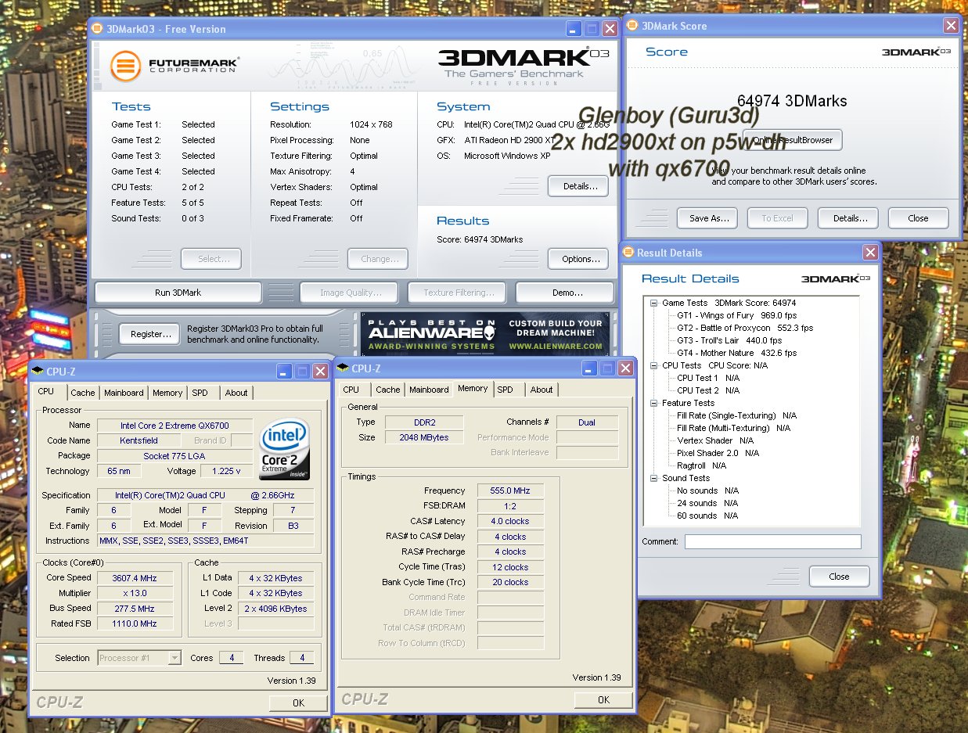Collapse the Feature Tests tree node
Screen dimensions: 968x733
coord(653,403)
